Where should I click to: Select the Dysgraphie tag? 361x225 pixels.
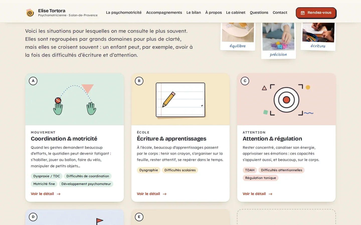149,170
